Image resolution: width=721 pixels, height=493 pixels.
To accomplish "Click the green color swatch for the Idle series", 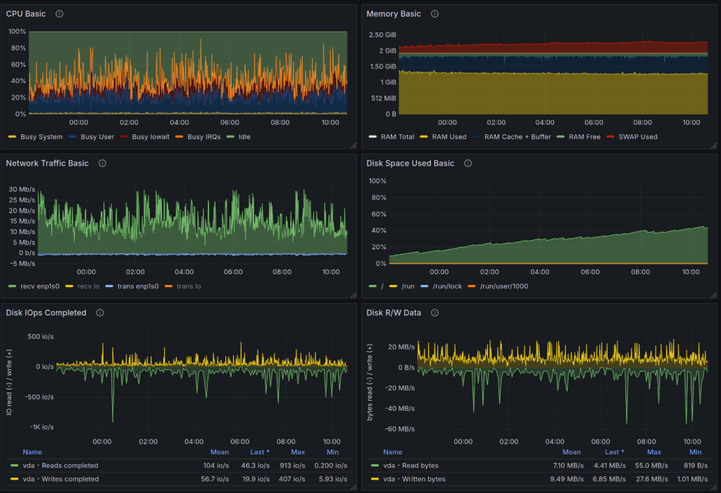I will click(232, 137).
